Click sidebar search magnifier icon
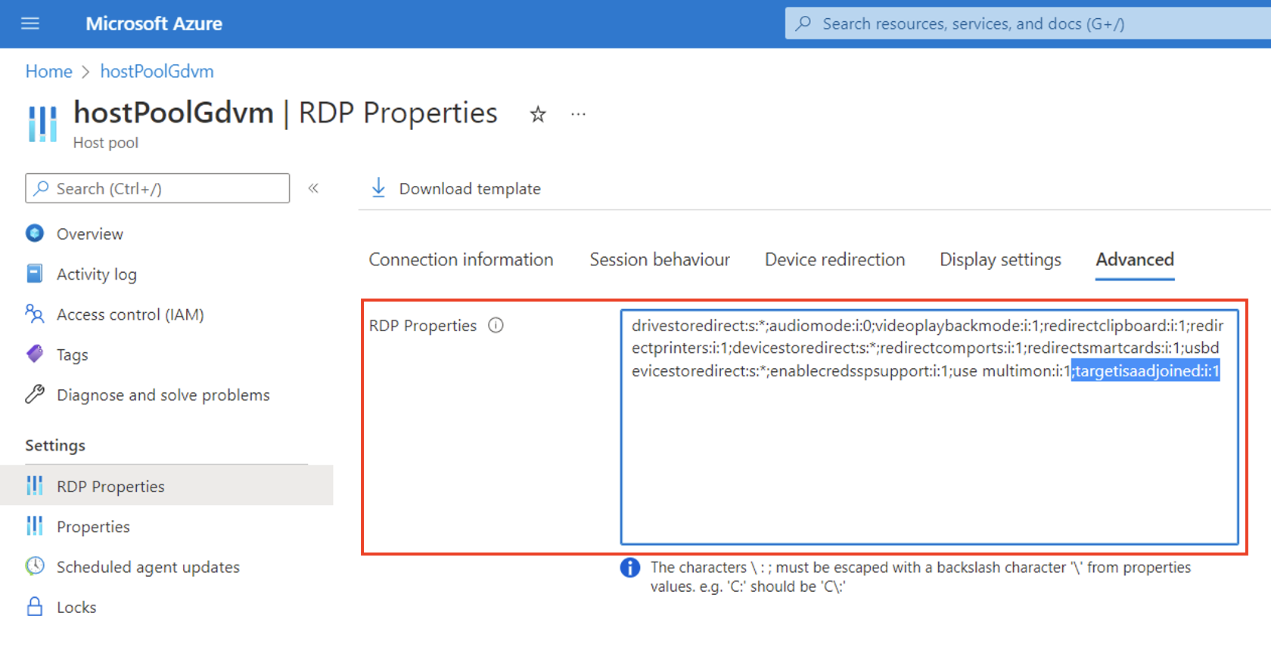1271x647 pixels. pyautogui.click(x=42, y=188)
